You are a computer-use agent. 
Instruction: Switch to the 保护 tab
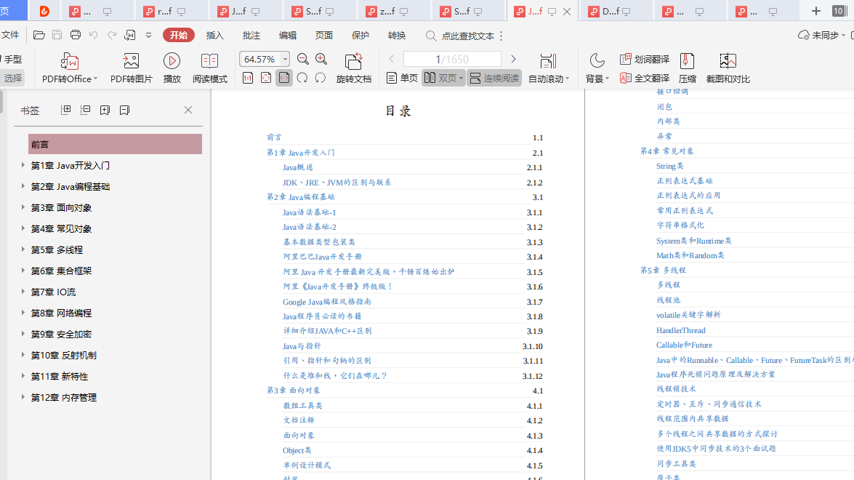pyautogui.click(x=360, y=36)
